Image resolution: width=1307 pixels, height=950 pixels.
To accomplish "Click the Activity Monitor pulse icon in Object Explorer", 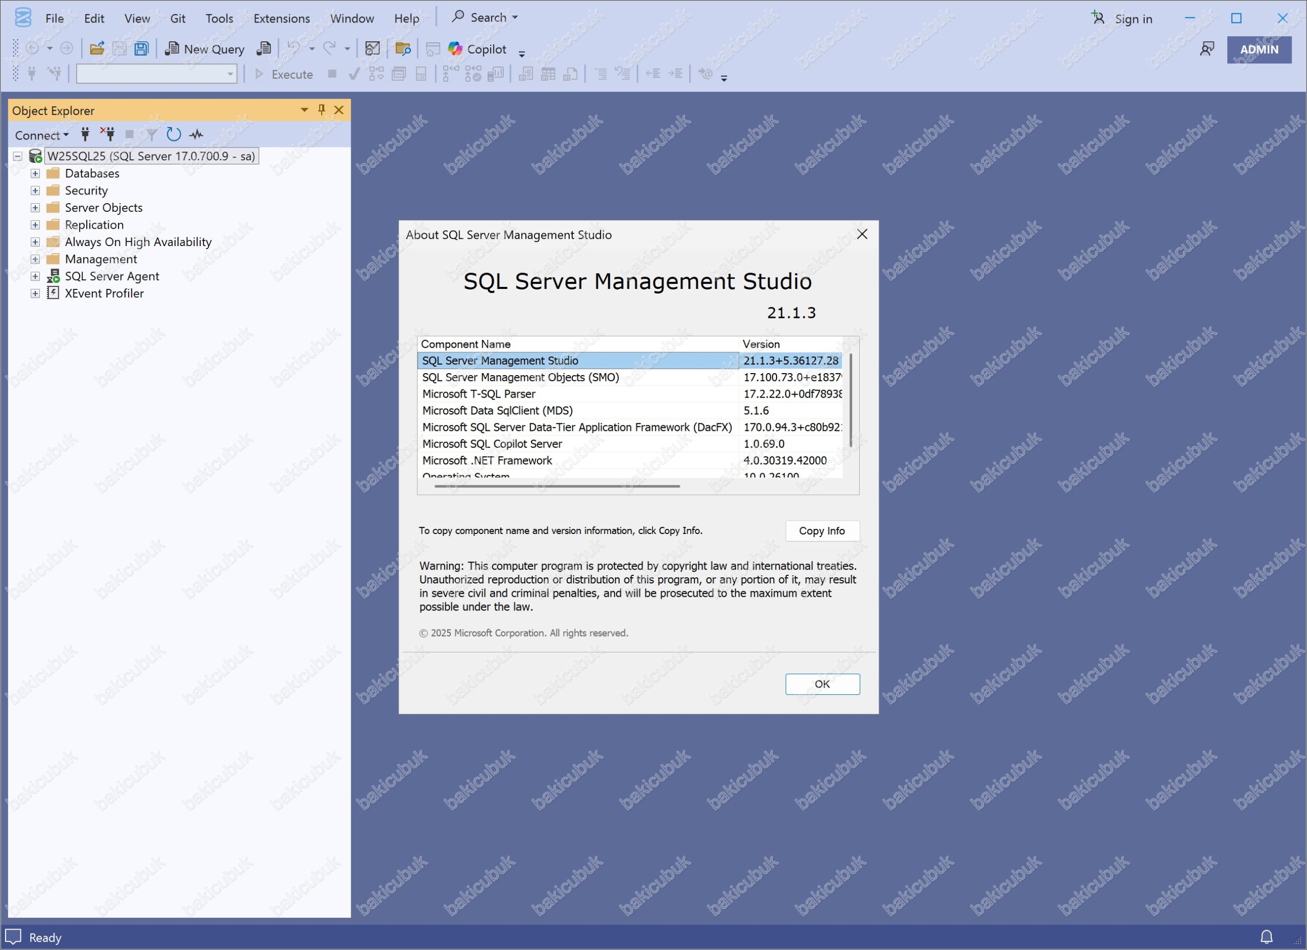I will 197,135.
